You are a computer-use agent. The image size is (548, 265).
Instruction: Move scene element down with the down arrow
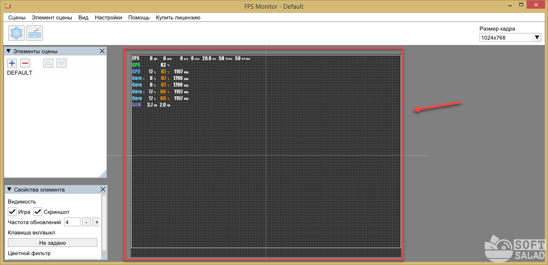click(x=61, y=63)
